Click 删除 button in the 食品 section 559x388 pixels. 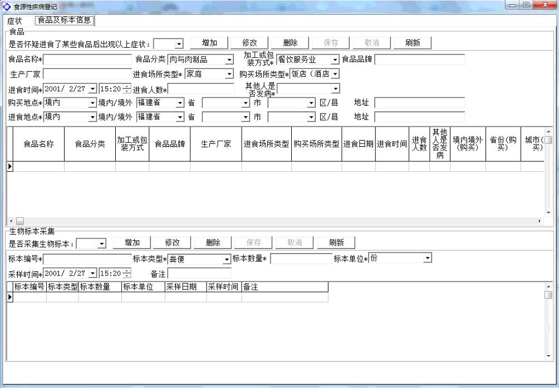290,43
